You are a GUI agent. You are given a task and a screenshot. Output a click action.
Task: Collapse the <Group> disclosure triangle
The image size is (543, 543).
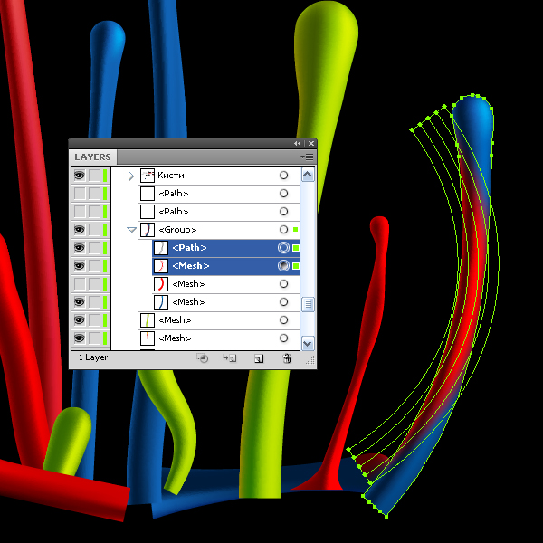(x=131, y=229)
